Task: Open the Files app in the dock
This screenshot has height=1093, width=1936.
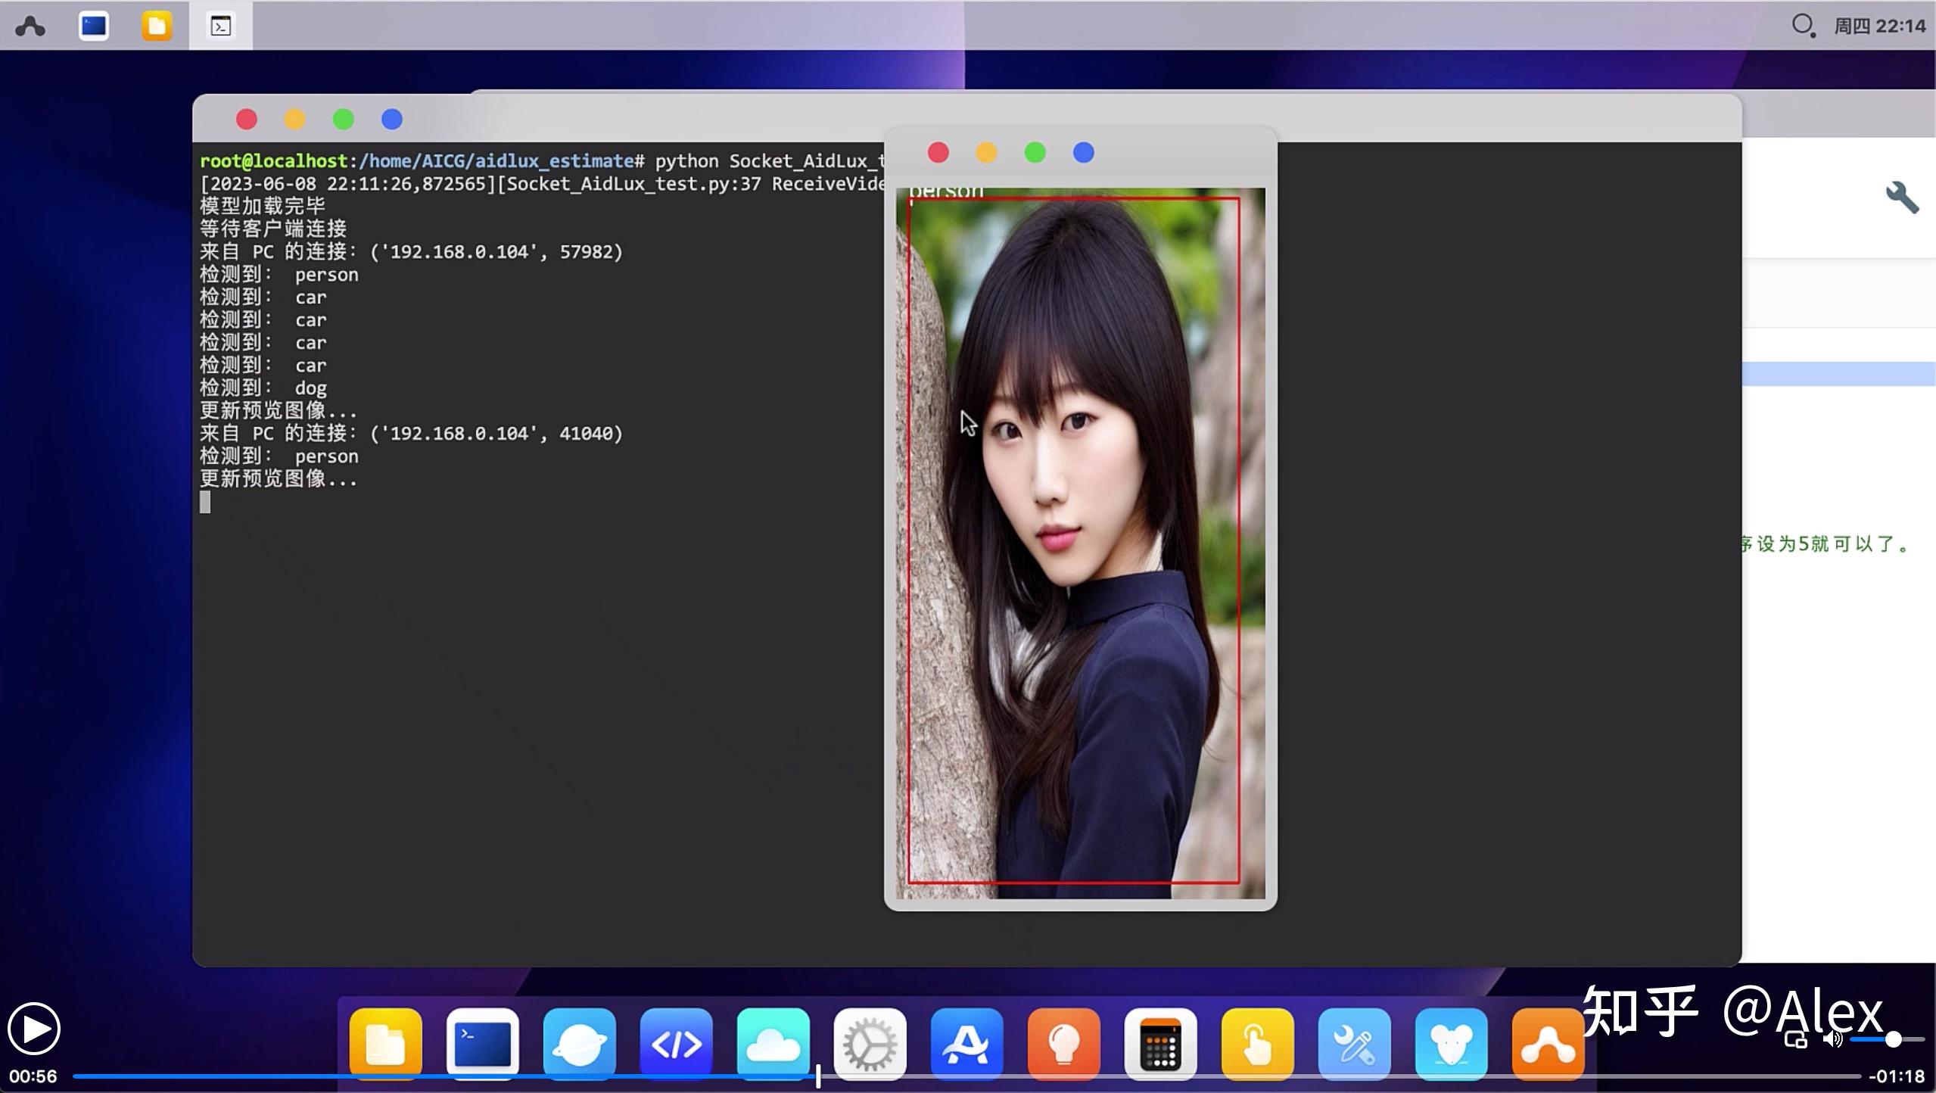Action: pos(385,1043)
